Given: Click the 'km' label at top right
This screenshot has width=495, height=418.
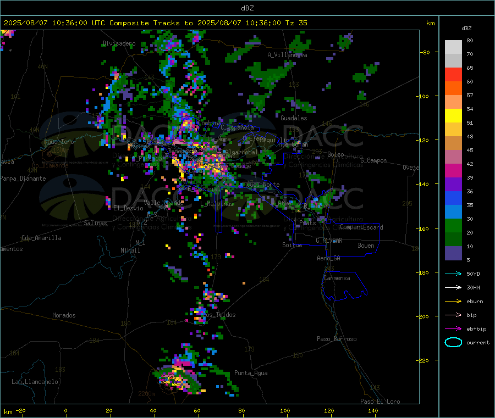Looking at the screenshot, I should 430,23.
